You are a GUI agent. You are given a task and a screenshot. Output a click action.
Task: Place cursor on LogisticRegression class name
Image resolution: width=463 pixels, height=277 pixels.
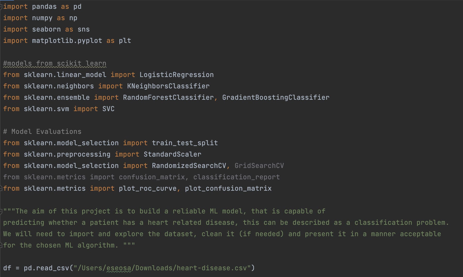176,75
